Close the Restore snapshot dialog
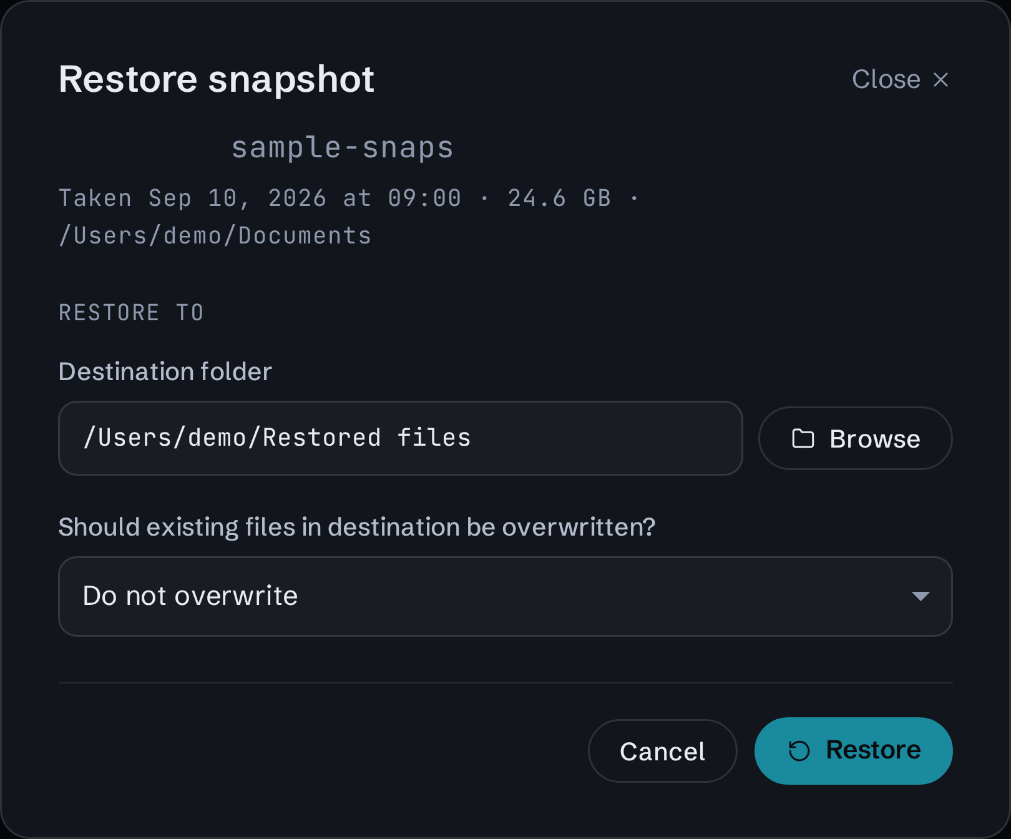The height and width of the screenshot is (839, 1011). pyautogui.click(x=900, y=79)
